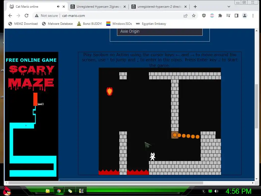261x196 pixels.
Task: Toggle the browser side panel
Action: [236, 16]
